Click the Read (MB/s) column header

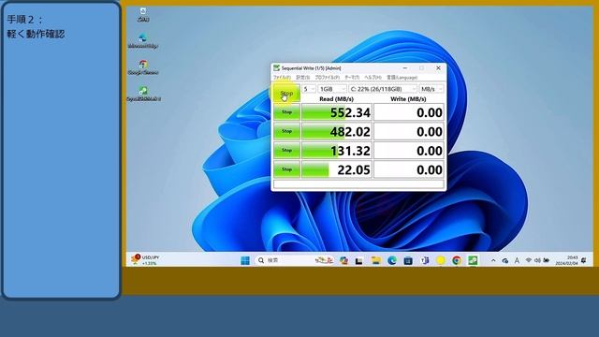pos(336,99)
